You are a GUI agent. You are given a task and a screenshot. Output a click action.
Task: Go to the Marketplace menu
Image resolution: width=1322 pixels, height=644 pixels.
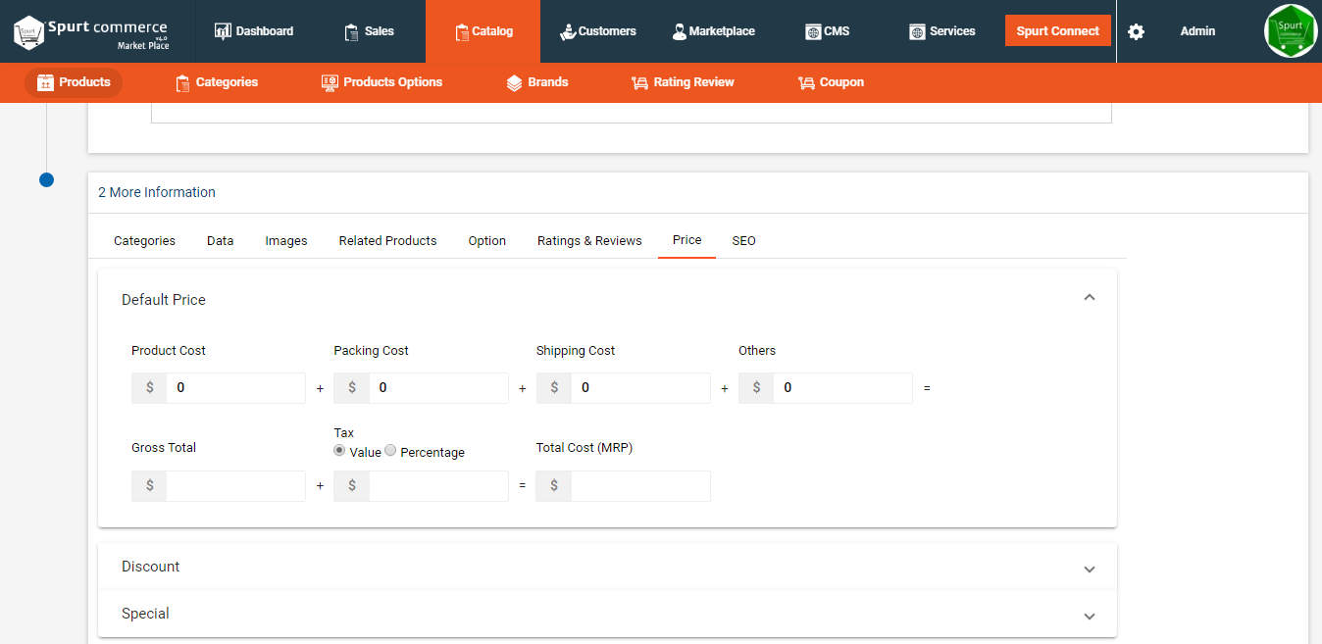[x=713, y=31]
